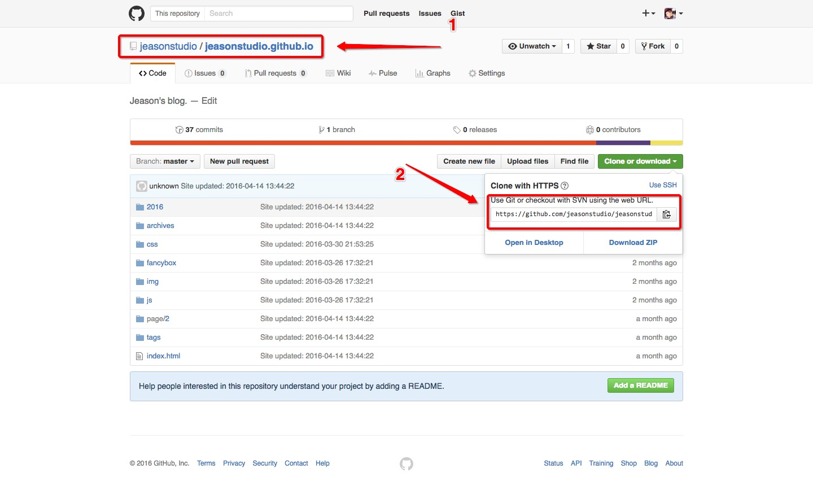
Task: Open the css folder
Action: (x=152, y=244)
